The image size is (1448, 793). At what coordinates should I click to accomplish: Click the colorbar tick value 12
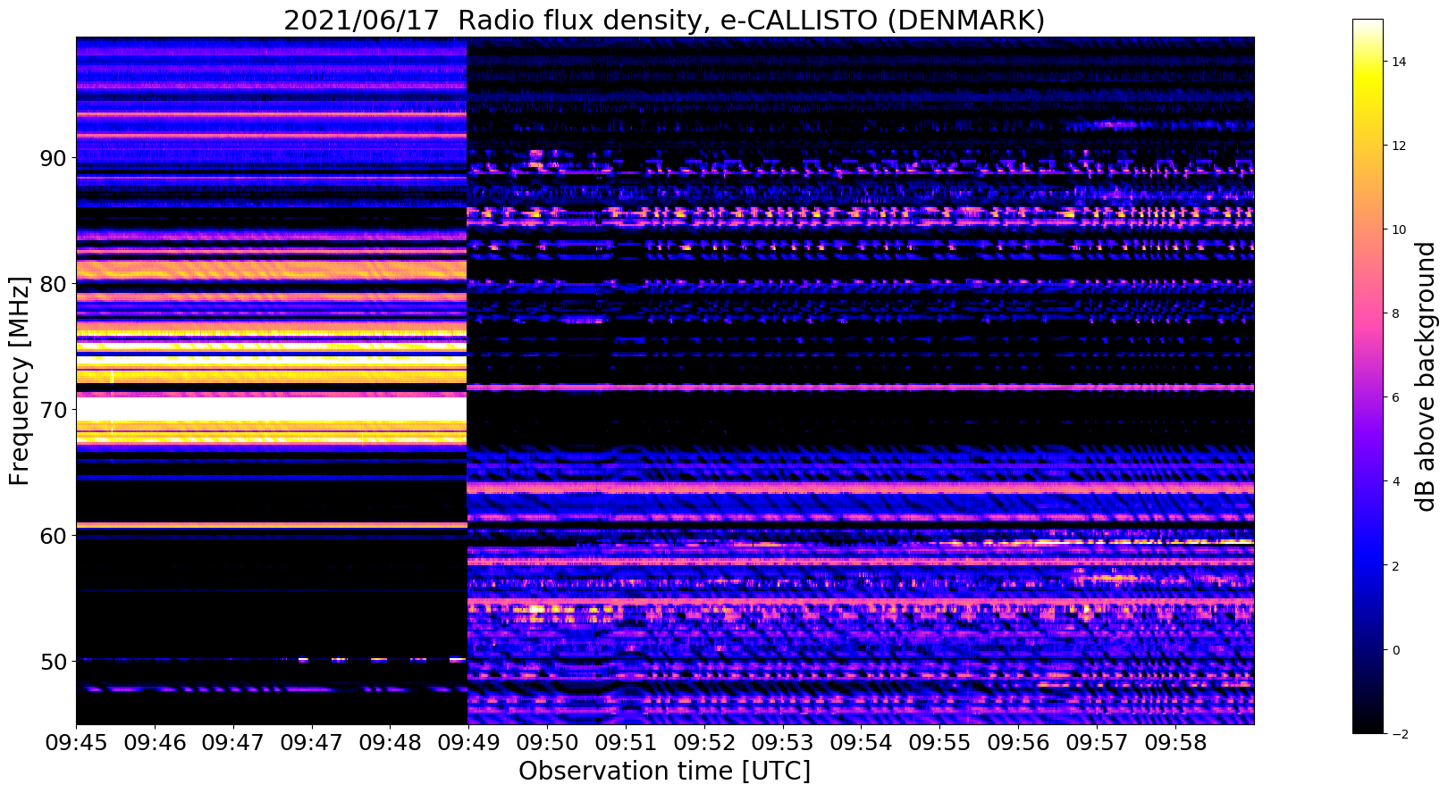(x=1398, y=146)
